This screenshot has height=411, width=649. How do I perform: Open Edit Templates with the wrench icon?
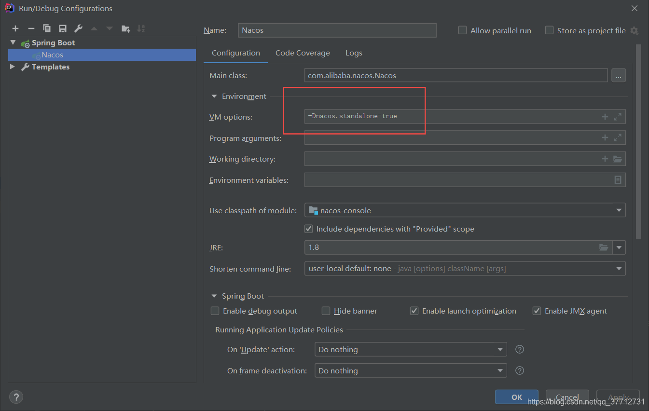pos(78,29)
